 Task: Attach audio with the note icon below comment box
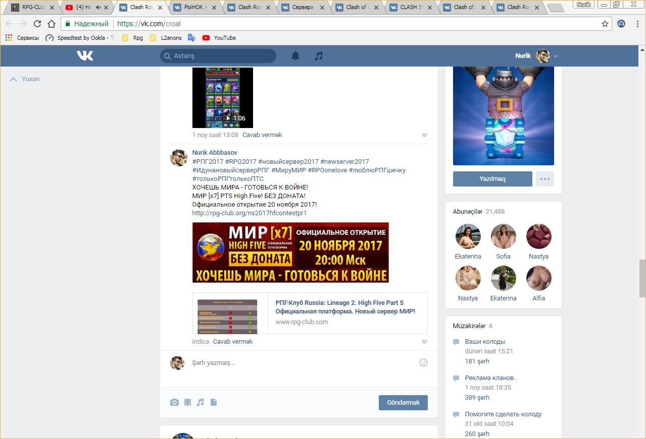[x=201, y=402]
